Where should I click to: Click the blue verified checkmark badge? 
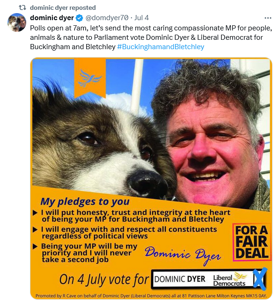click(79, 18)
